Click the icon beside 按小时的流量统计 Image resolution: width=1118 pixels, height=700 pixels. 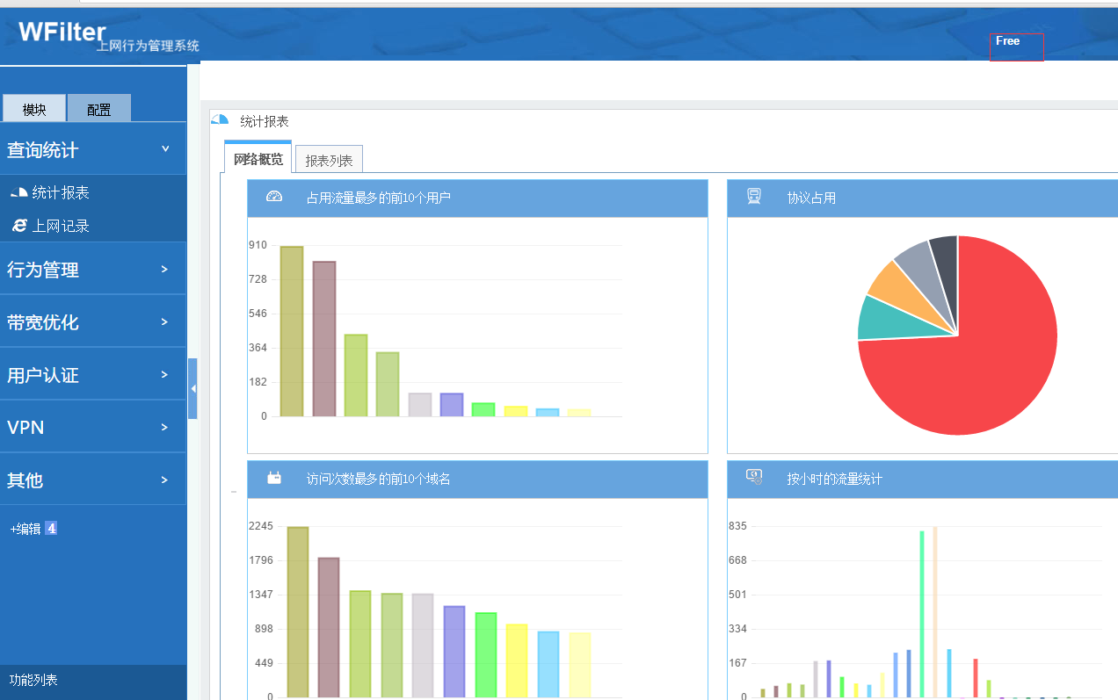pos(754,477)
